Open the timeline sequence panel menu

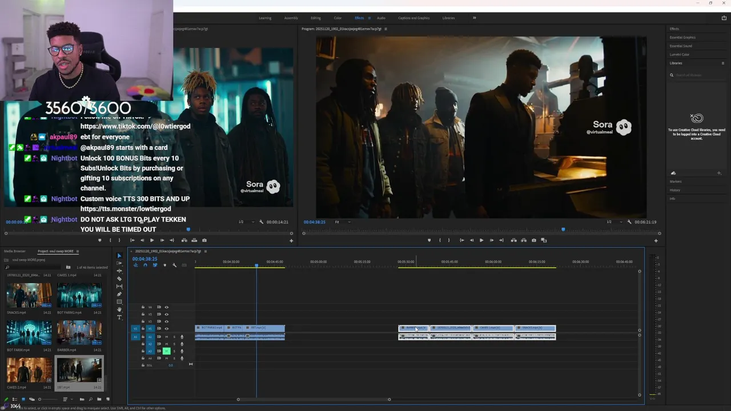(x=206, y=251)
